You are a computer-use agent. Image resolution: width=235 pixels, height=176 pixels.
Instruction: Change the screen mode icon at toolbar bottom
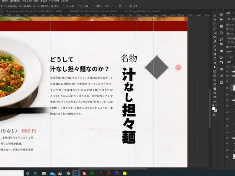click(x=215, y=115)
